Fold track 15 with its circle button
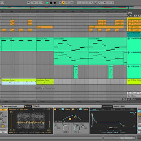Screen dimensions: 141x141 click(129, 66)
